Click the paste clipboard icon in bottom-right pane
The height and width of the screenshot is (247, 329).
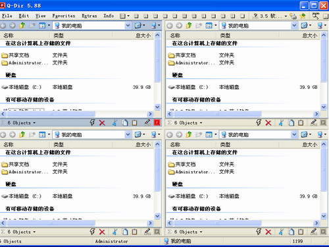[301, 232]
